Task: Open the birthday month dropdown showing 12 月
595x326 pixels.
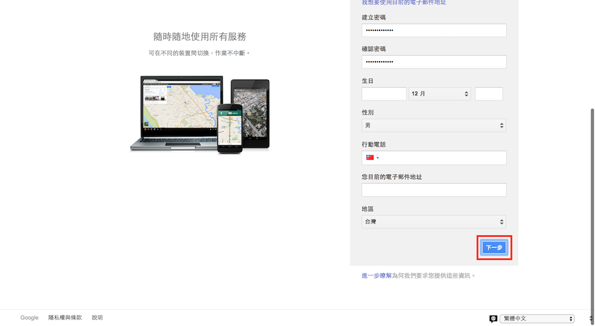Action: tap(439, 94)
